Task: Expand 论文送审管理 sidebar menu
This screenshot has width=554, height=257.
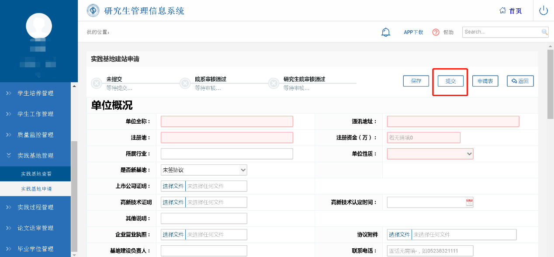Action: coord(35,228)
